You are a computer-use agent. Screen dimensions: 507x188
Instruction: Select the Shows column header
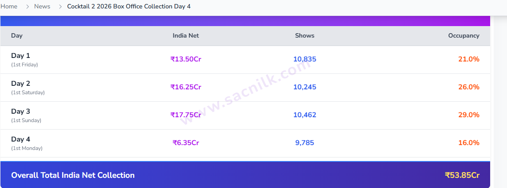click(x=305, y=35)
